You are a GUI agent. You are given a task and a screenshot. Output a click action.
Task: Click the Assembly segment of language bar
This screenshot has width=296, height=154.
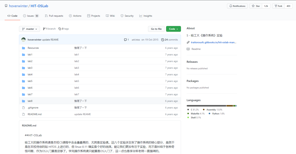tap(230, 106)
